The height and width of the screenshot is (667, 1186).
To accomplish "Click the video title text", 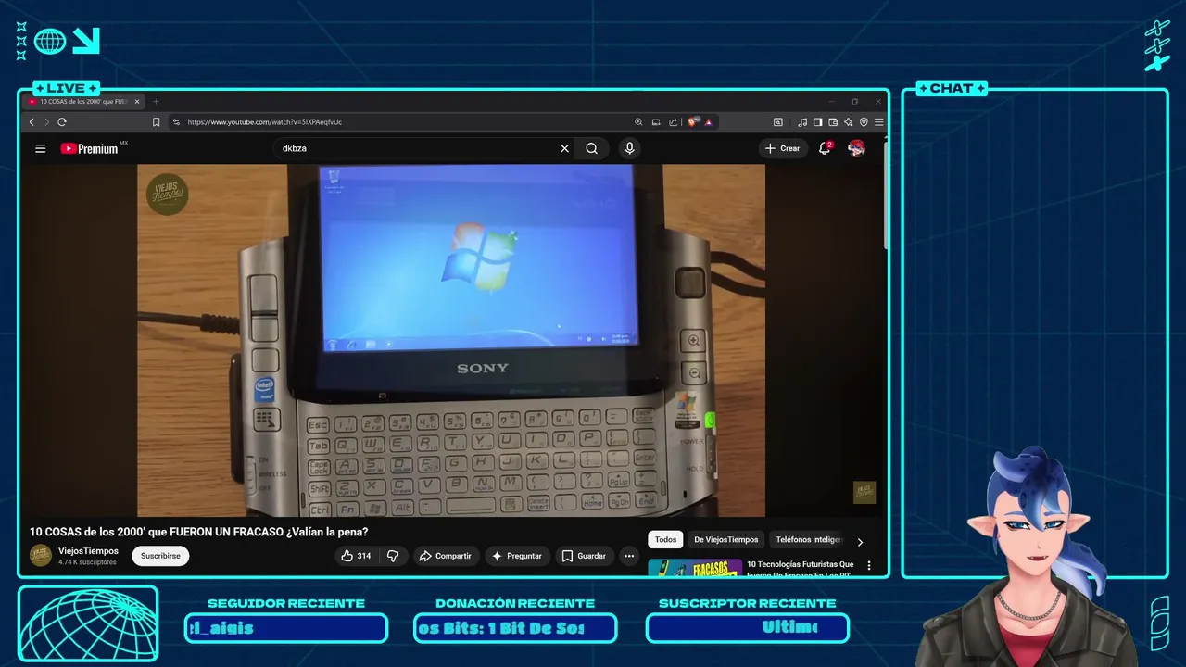I will click(x=198, y=532).
